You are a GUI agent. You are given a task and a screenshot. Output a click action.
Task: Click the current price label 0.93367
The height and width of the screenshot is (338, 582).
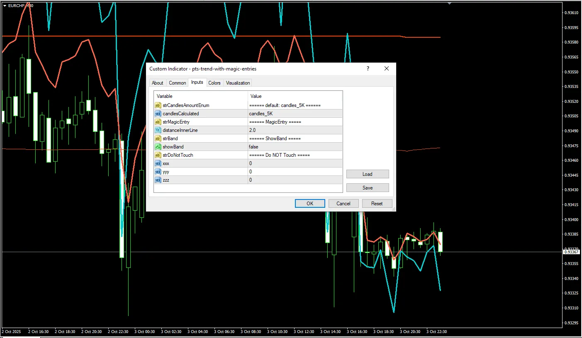(x=572, y=252)
